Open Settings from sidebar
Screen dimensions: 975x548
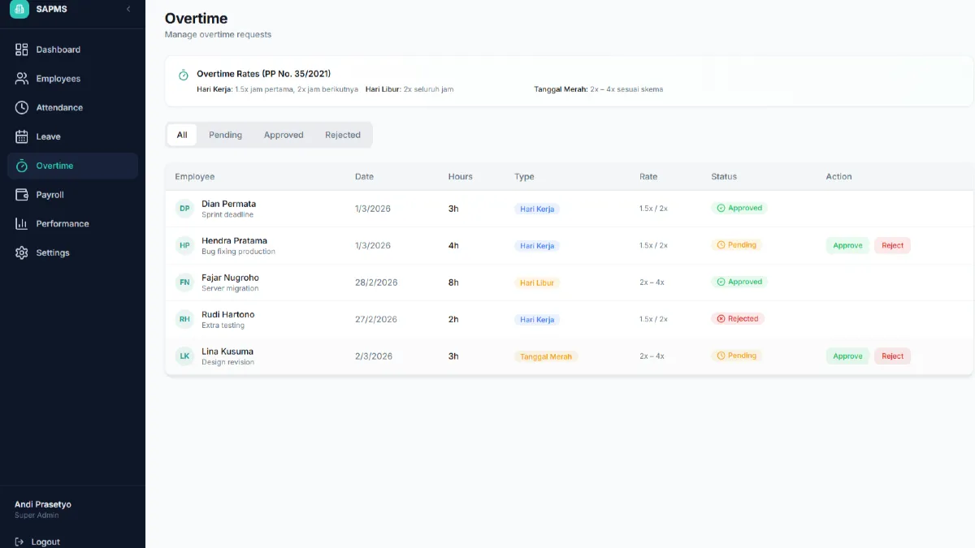coord(72,252)
